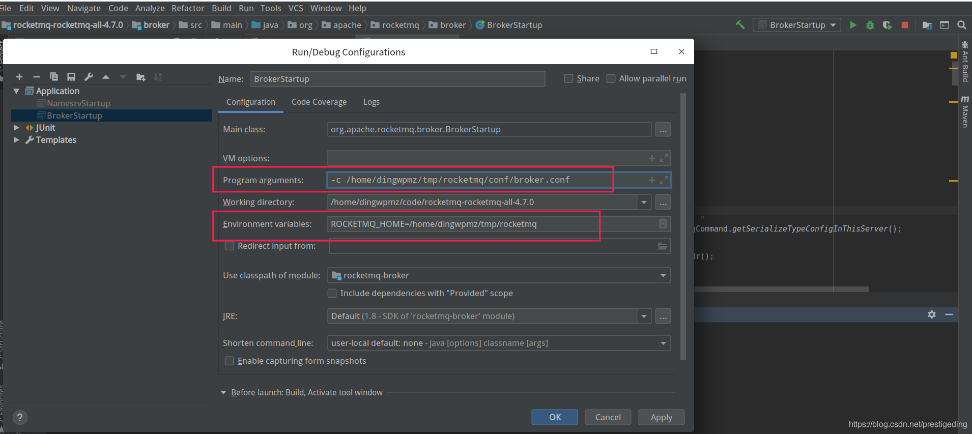Toggle Allow parallel run checkbox
The width and height of the screenshot is (972, 434).
pos(611,78)
